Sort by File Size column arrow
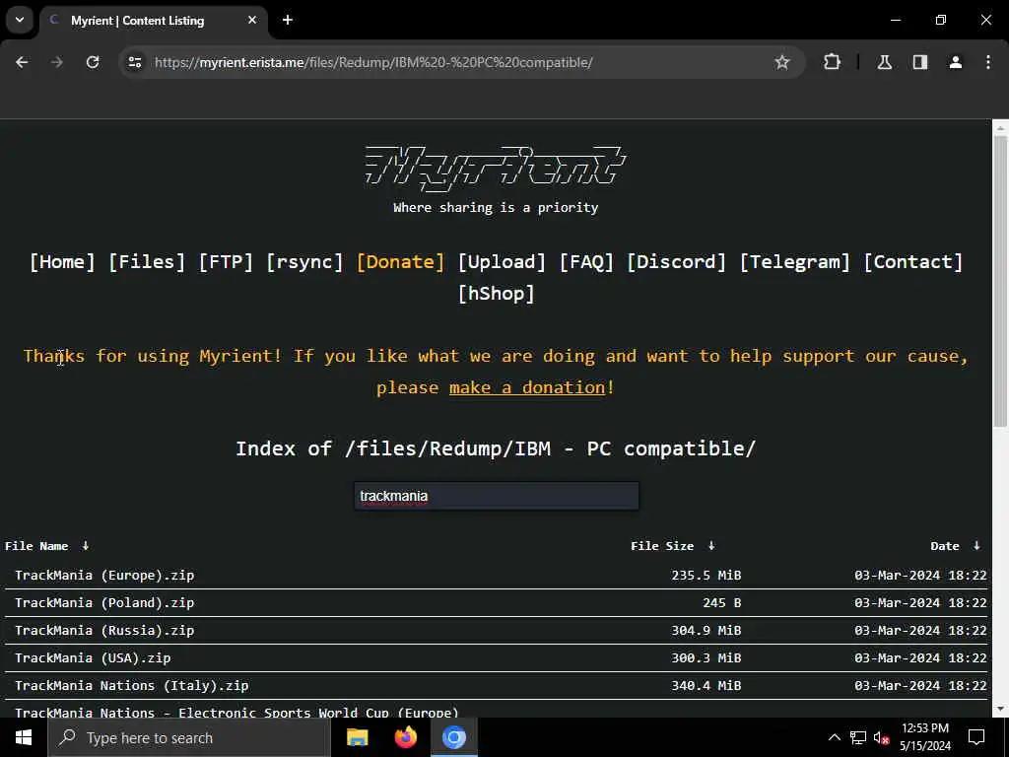This screenshot has width=1009, height=757. [x=711, y=546]
